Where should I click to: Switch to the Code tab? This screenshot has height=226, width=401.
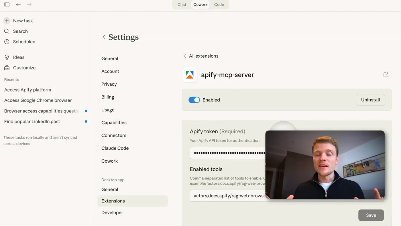point(219,5)
